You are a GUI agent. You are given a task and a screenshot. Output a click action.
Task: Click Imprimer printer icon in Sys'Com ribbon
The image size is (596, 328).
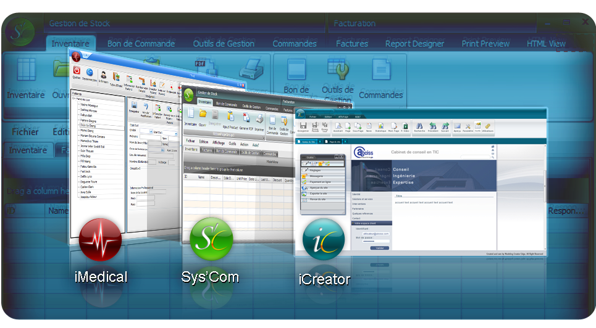[x=259, y=118]
